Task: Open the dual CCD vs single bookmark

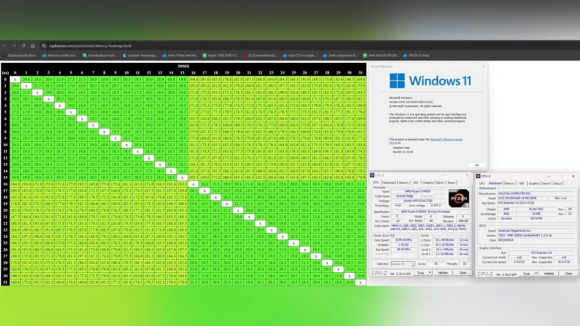Action: (300, 55)
